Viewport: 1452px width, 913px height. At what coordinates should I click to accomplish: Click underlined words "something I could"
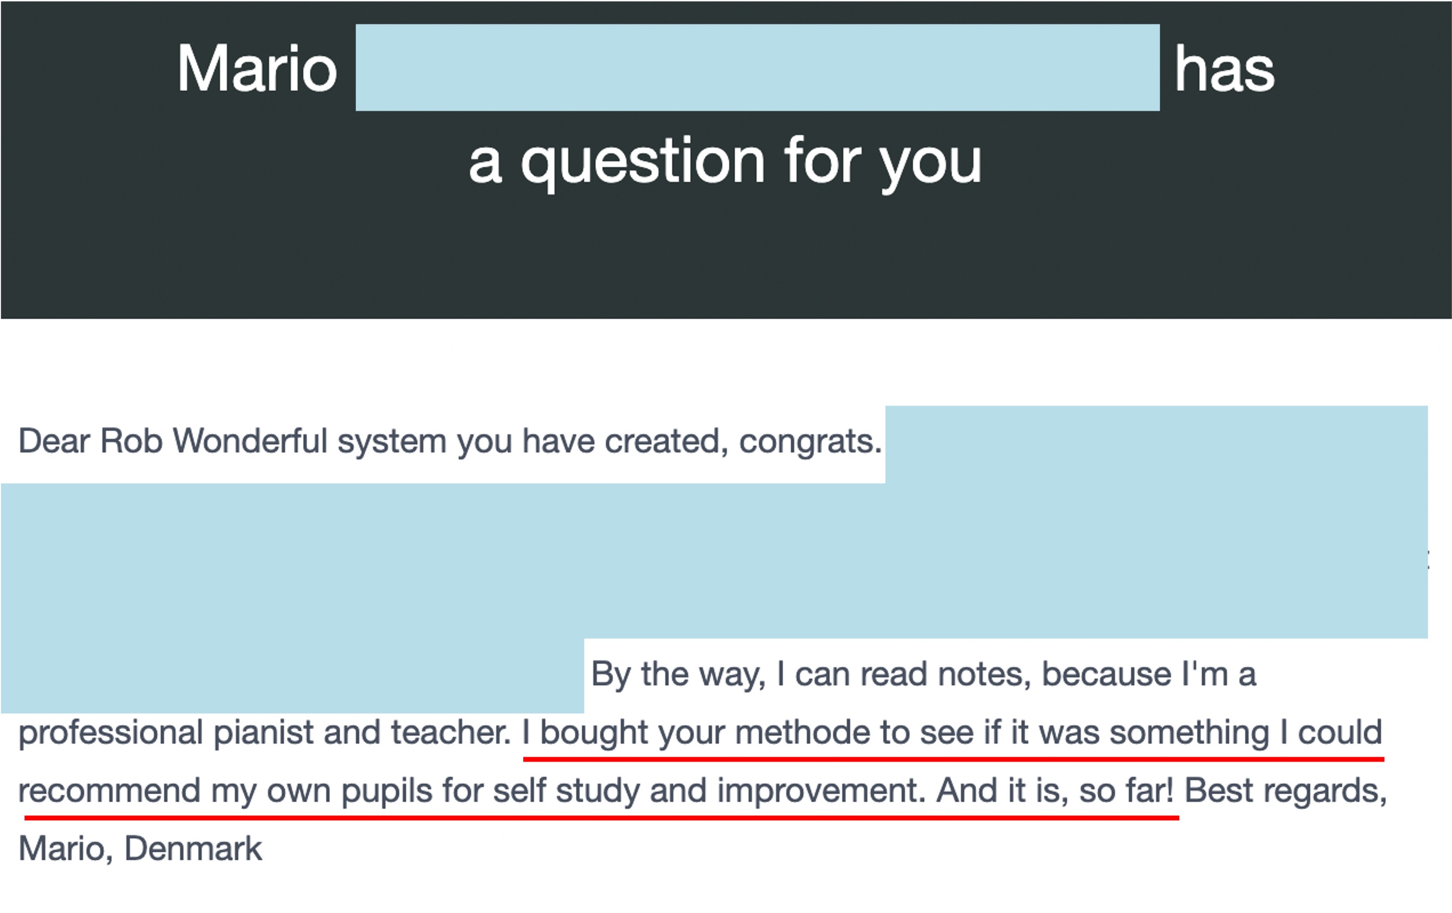click(x=1246, y=734)
